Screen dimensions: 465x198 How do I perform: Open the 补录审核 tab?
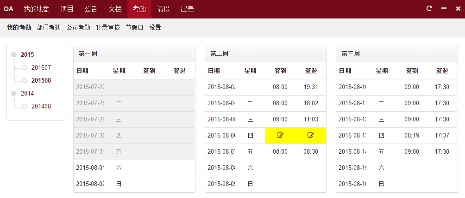(108, 27)
